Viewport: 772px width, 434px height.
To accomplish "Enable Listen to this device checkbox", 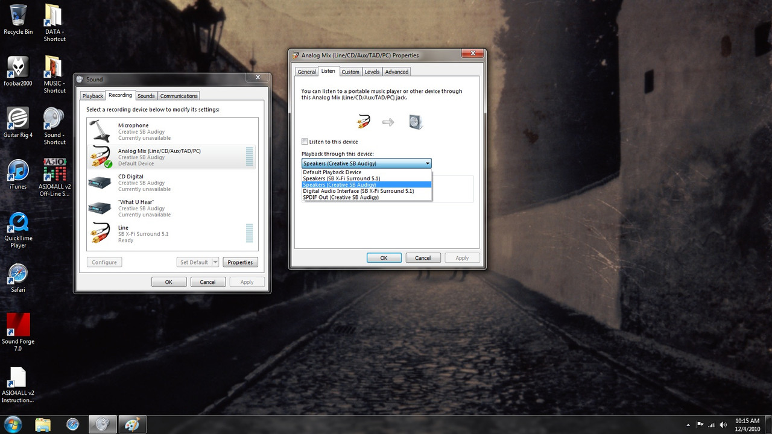I will [305, 142].
